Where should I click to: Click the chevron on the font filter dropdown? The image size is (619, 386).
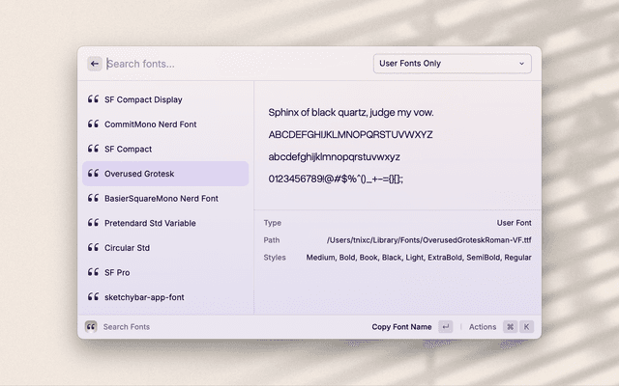(x=522, y=64)
